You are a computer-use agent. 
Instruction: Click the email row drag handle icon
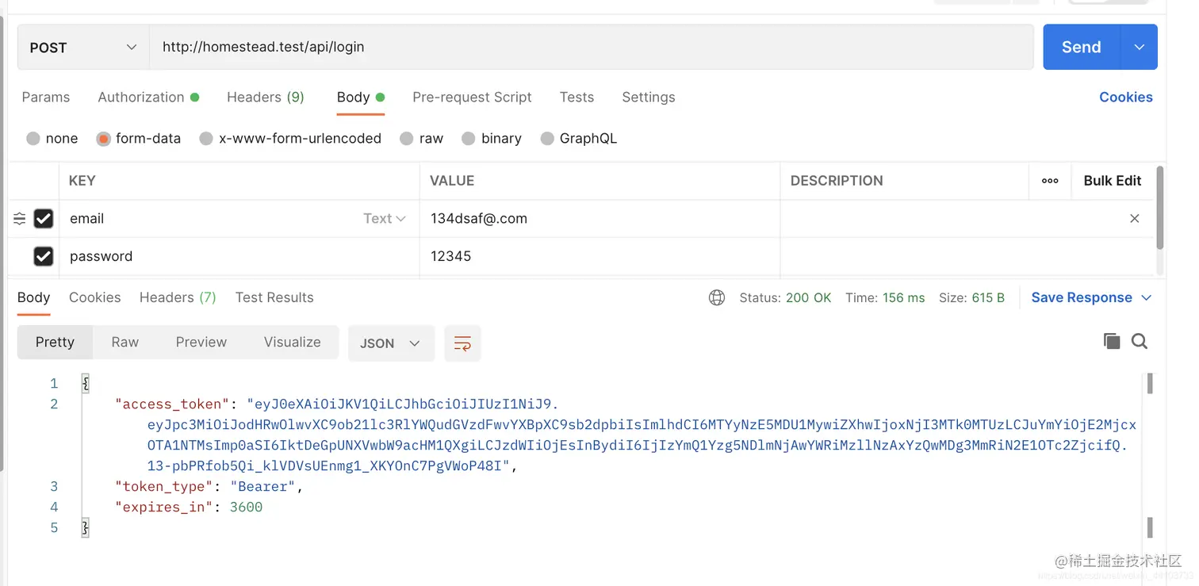pyautogui.click(x=20, y=219)
